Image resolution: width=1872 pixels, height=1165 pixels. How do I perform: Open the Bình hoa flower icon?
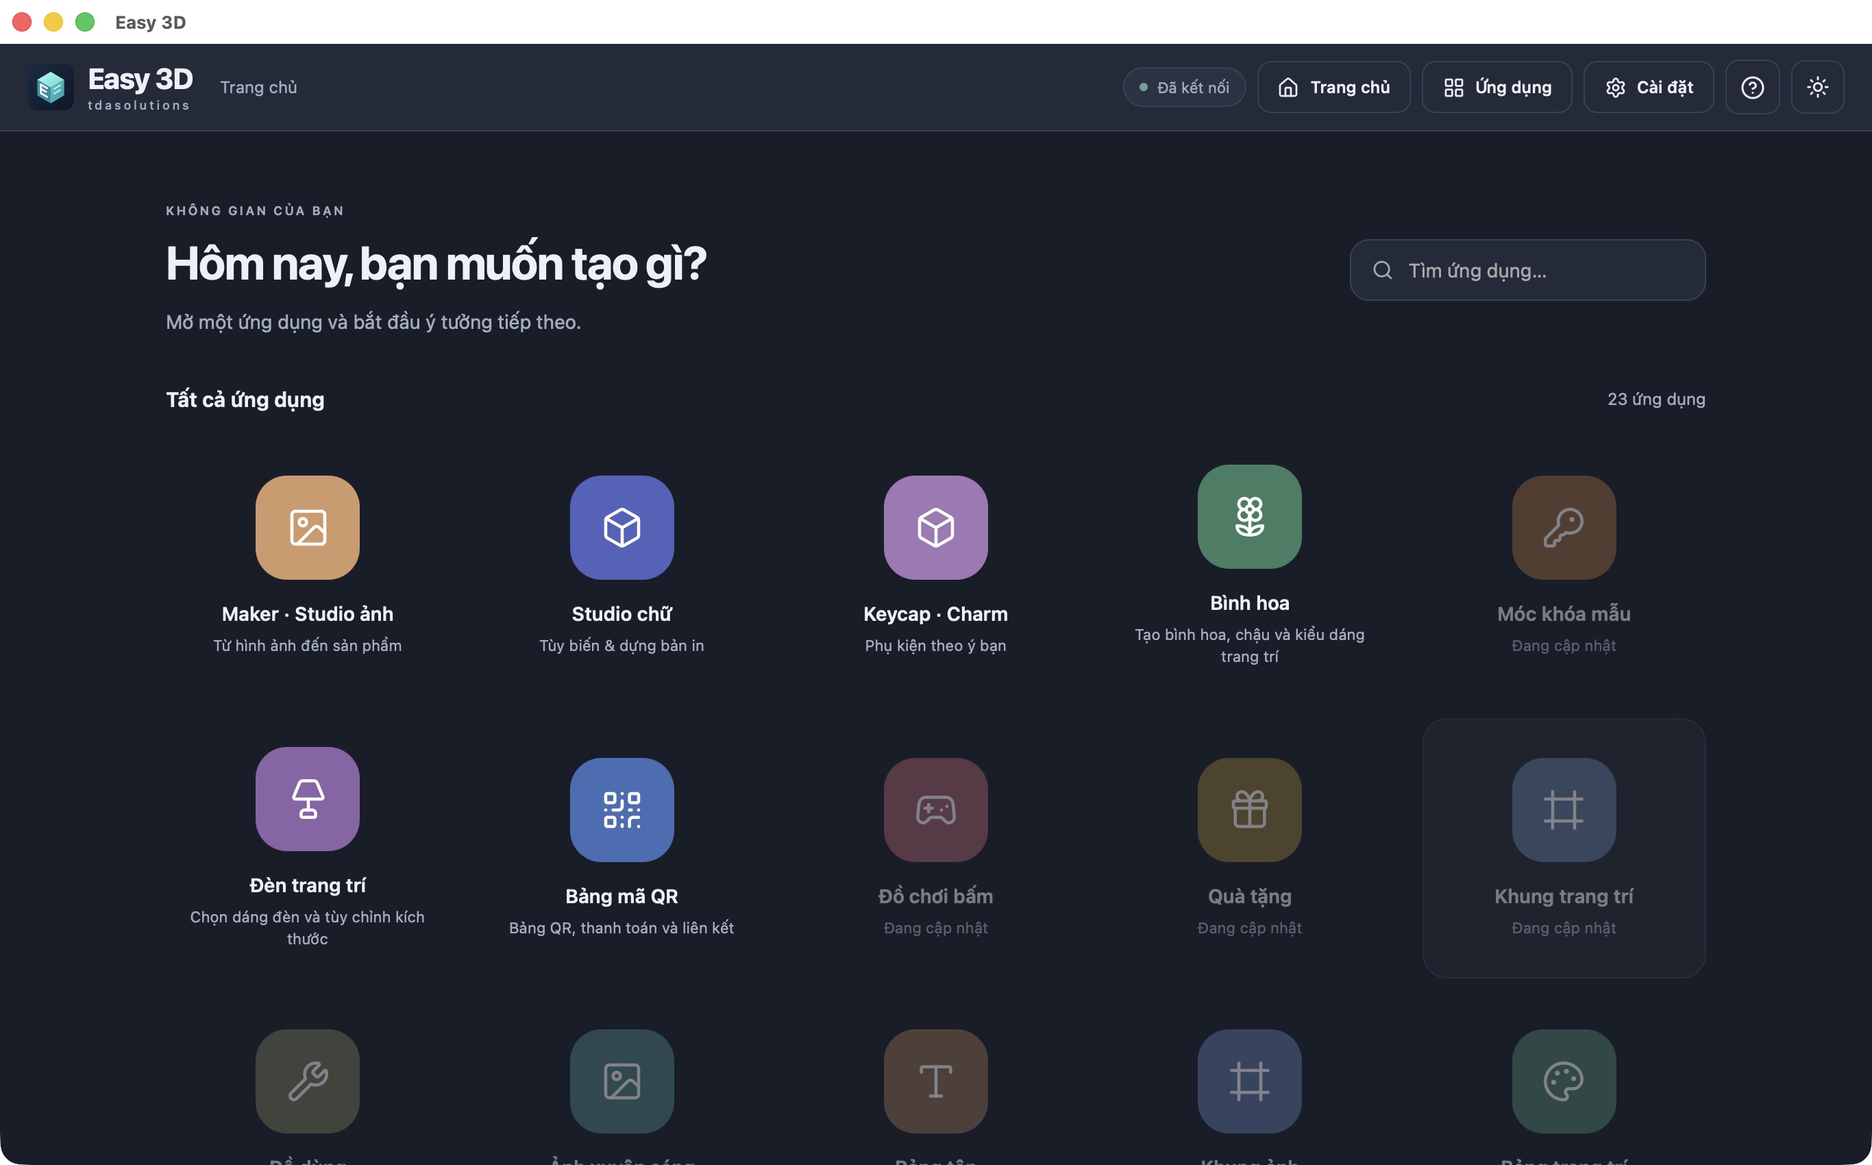click(1250, 516)
